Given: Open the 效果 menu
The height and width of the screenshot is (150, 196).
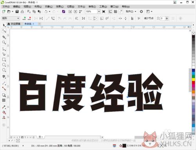Looking at the screenshot, I should point(60,7).
